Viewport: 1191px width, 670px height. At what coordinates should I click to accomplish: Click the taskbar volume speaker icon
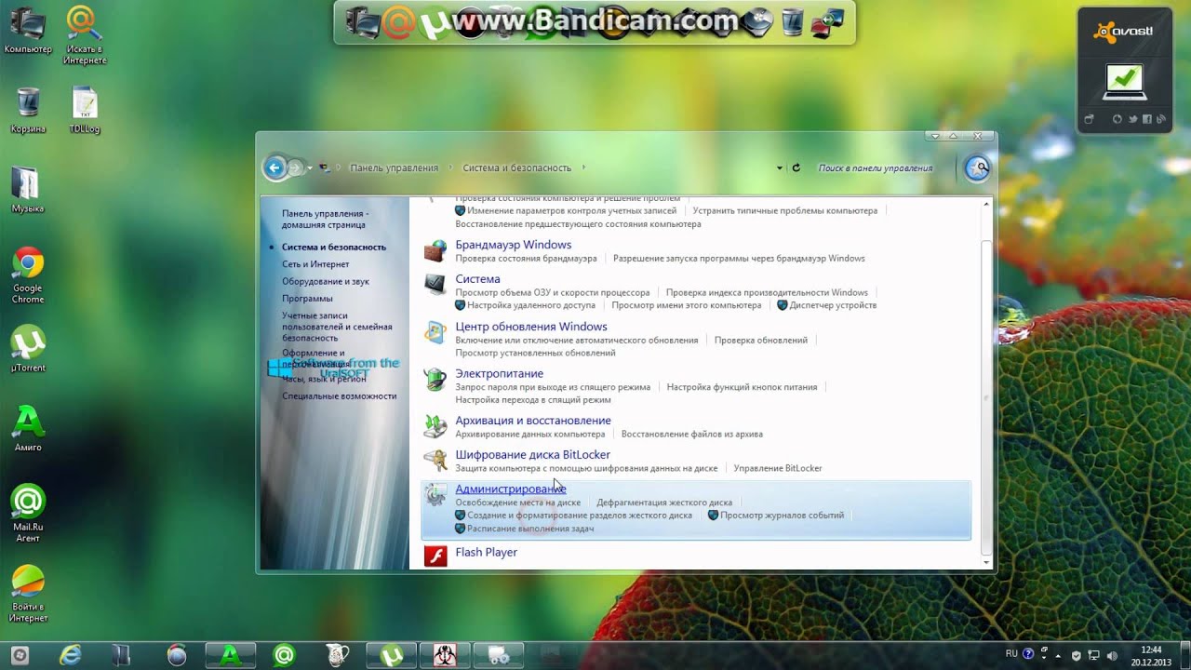[x=1113, y=655]
